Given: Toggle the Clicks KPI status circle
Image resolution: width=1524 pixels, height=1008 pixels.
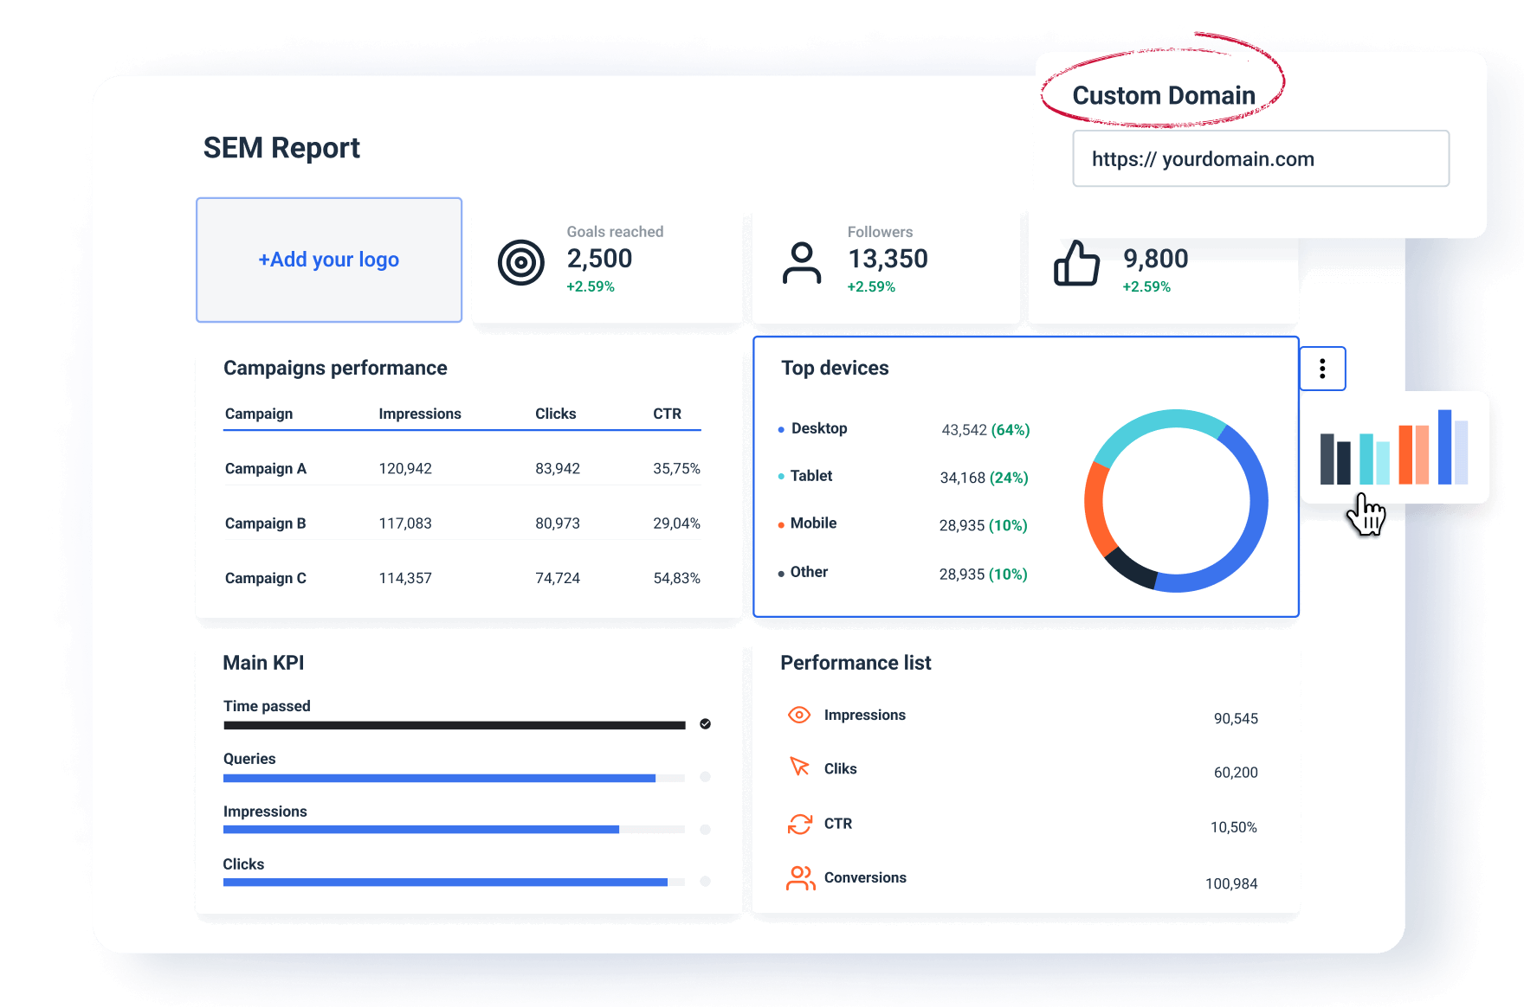Looking at the screenshot, I should 705,882.
